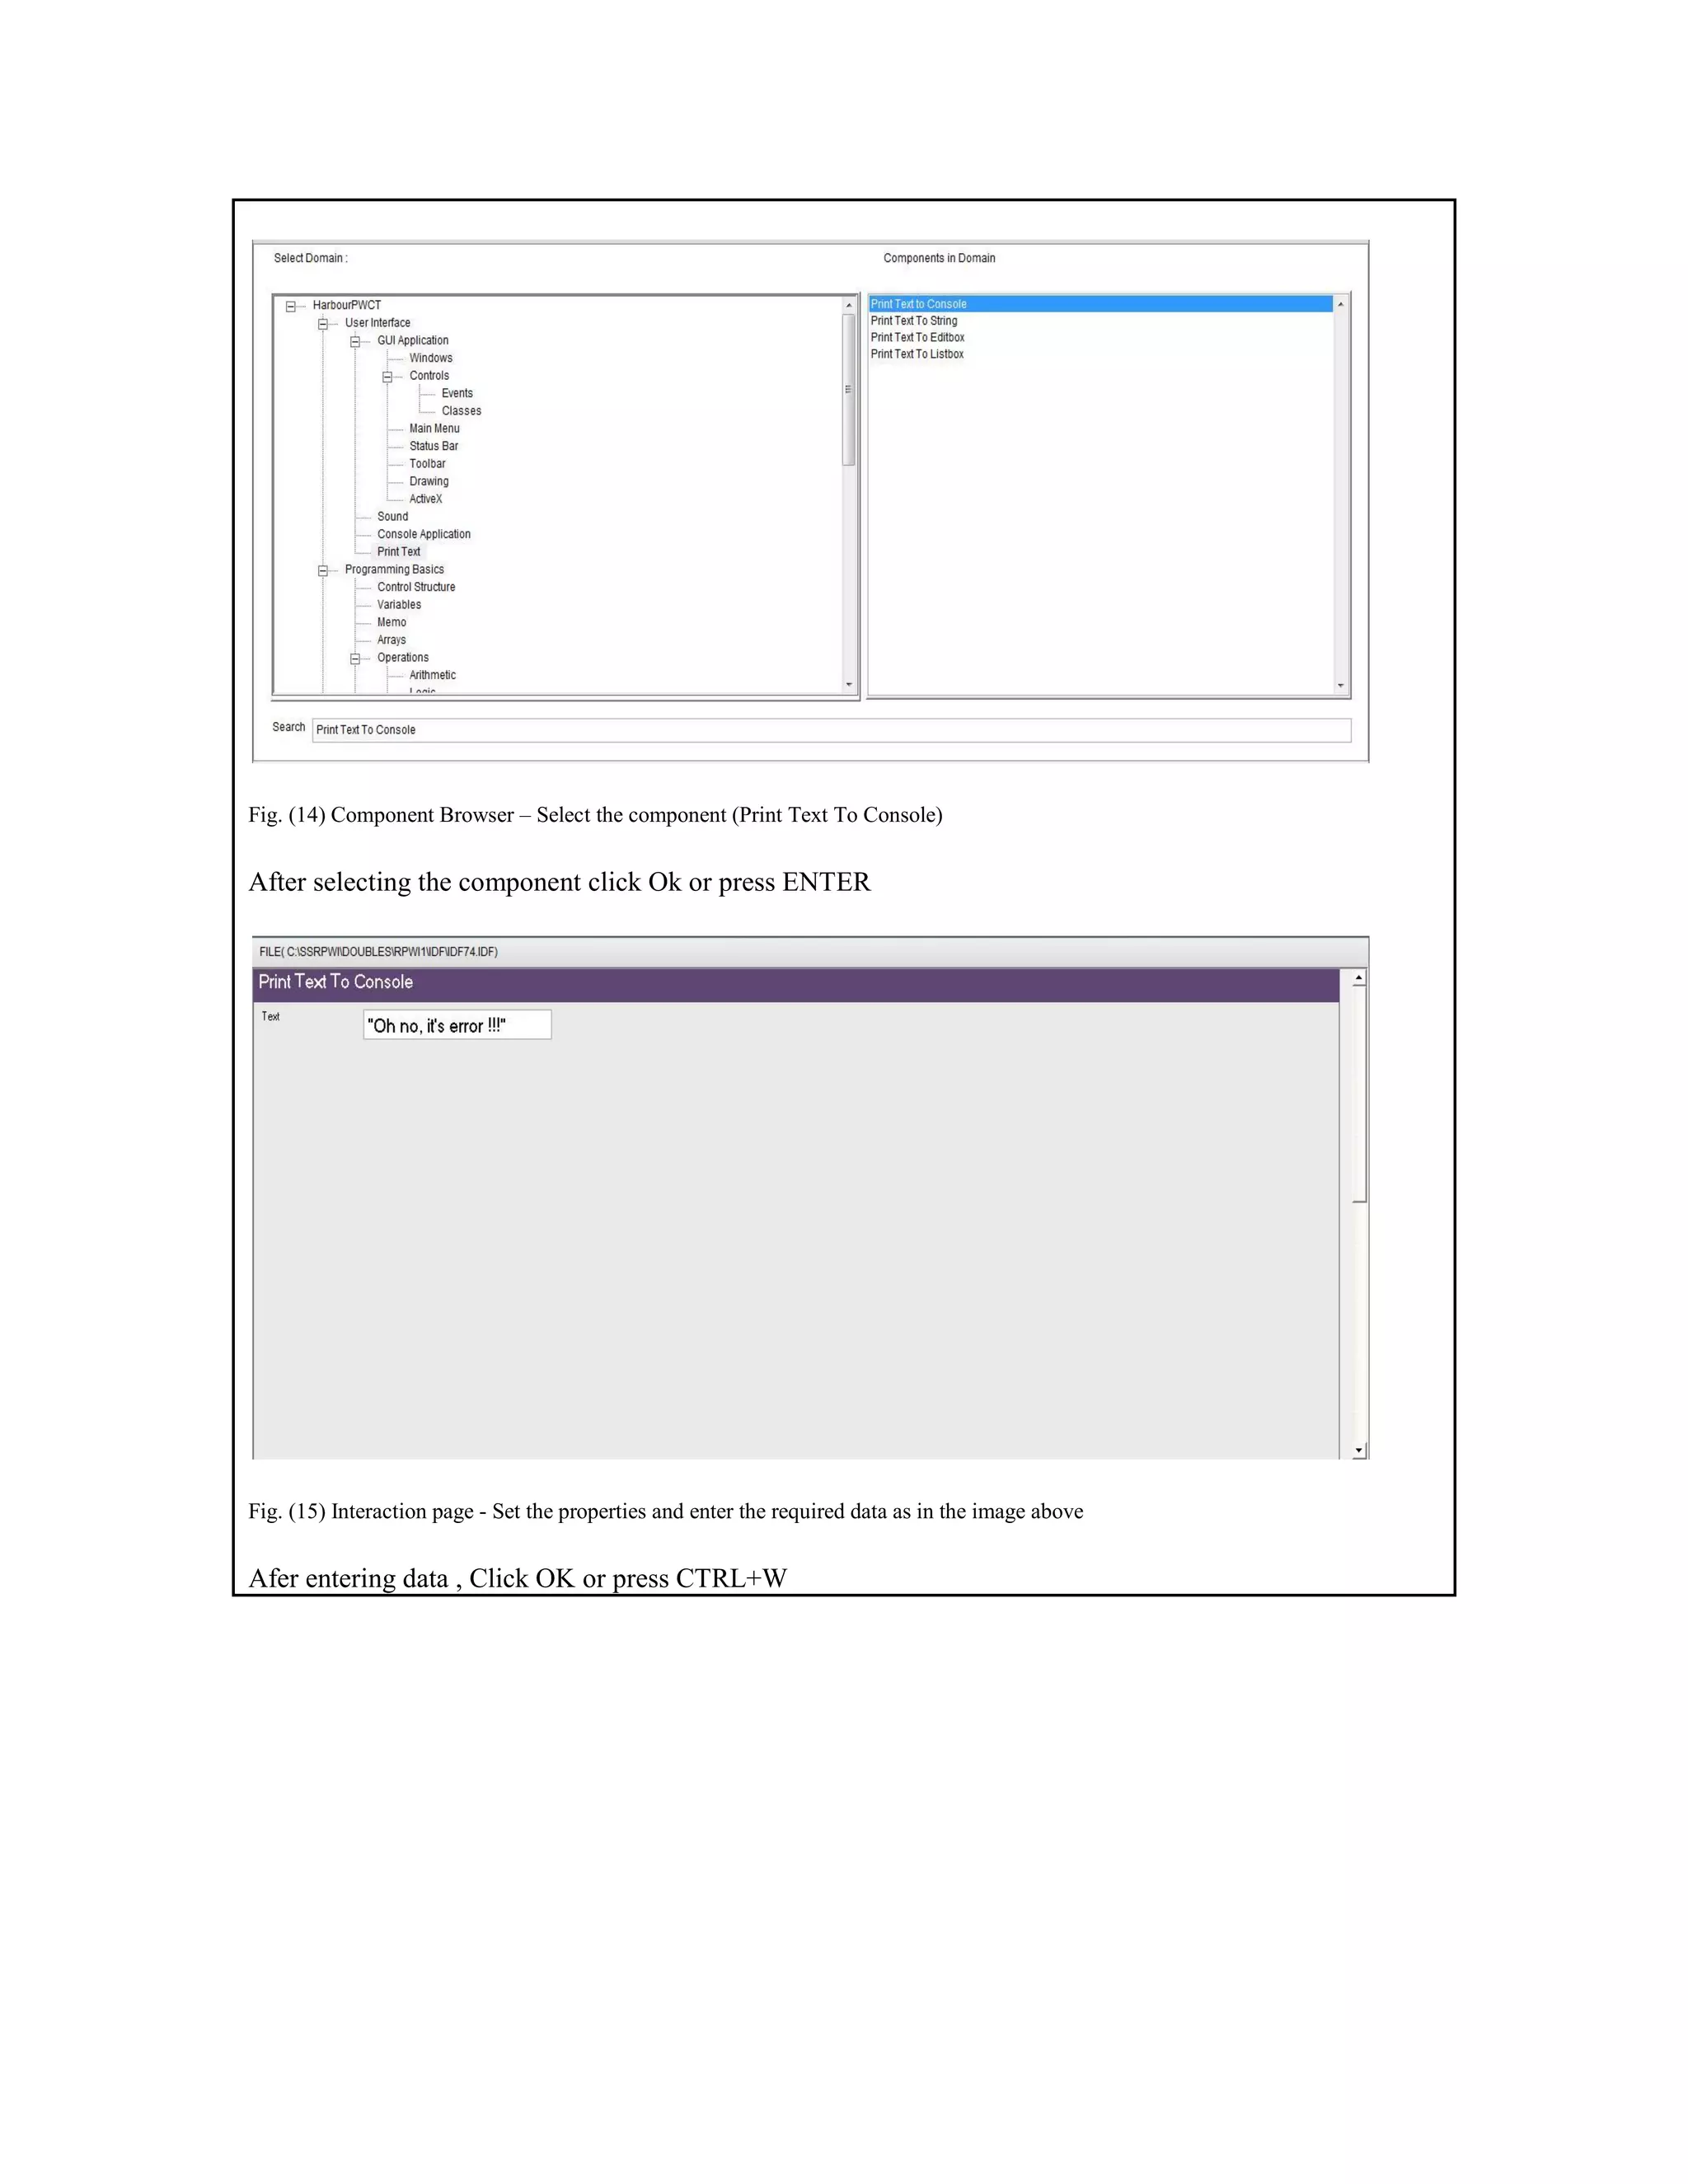Image resolution: width=1688 pixels, height=2184 pixels.
Task: Choose Print Text to Console component
Action: tap(1100, 304)
